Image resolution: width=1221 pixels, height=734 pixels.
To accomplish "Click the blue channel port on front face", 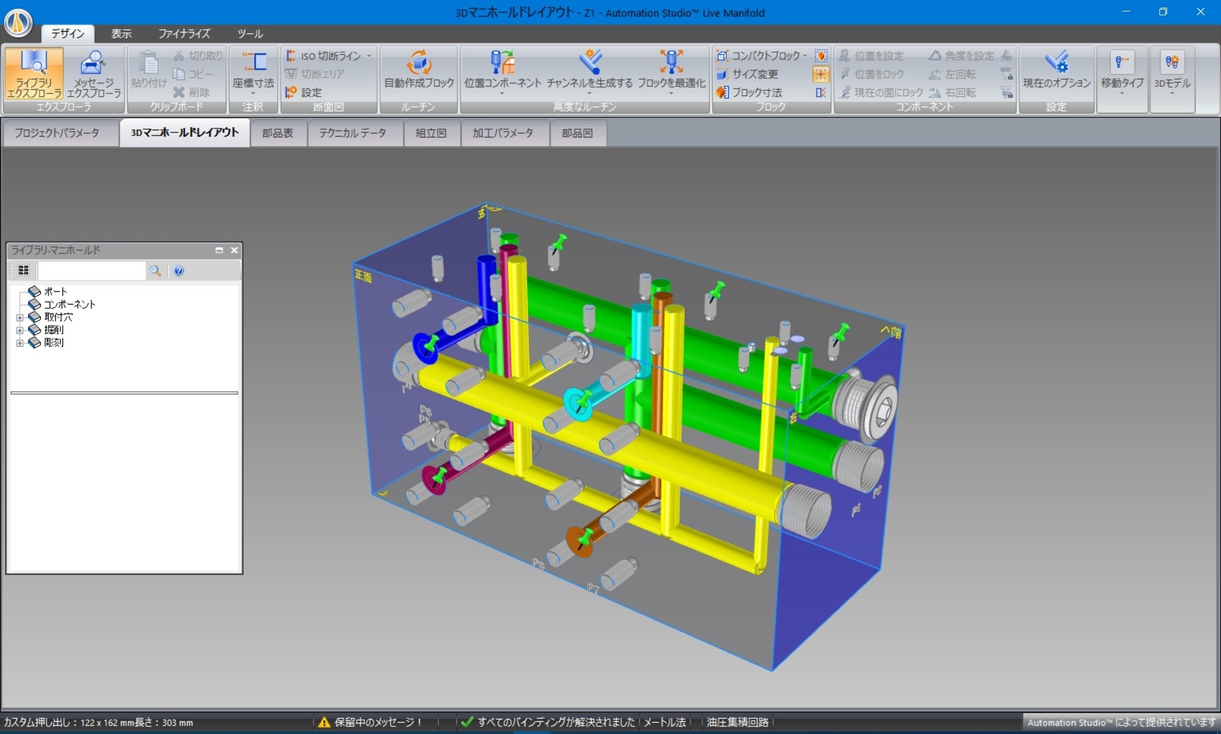I will [x=425, y=348].
